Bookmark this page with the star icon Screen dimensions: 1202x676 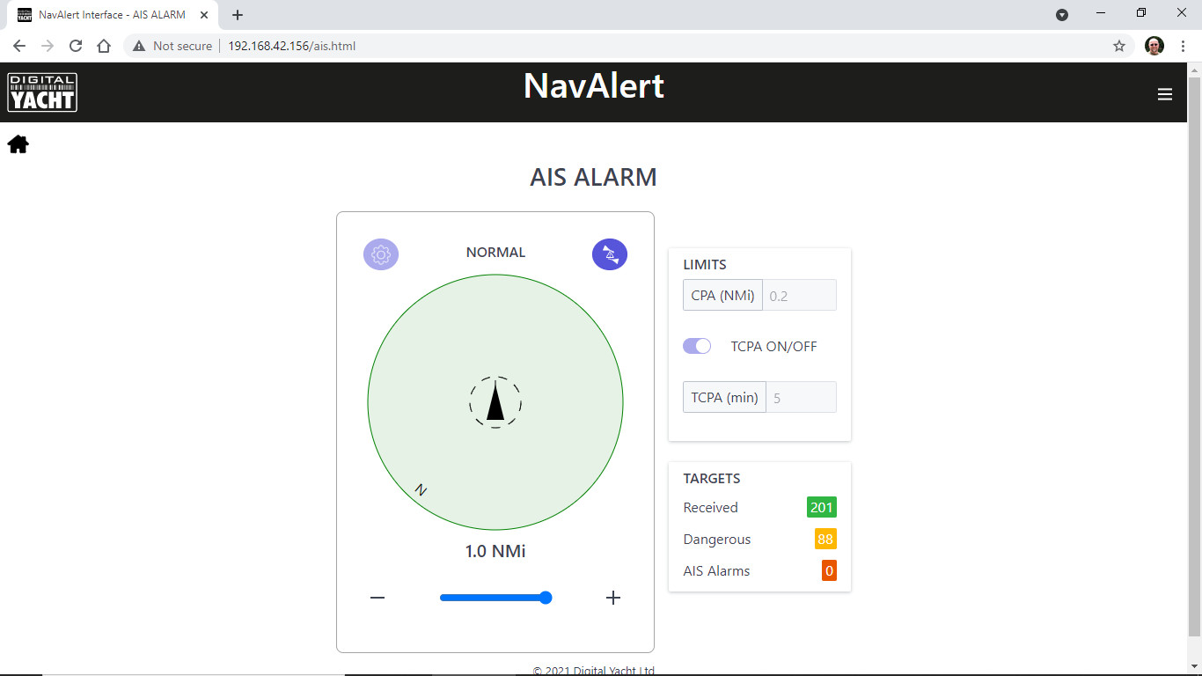pos(1119,46)
